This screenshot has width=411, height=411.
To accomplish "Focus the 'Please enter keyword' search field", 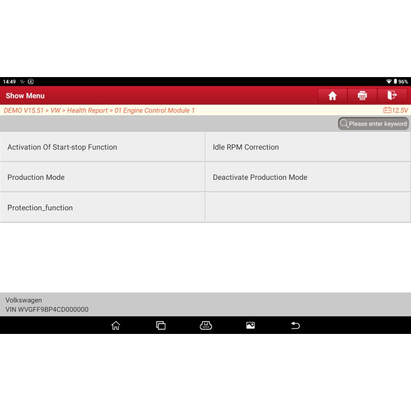I will [378, 124].
